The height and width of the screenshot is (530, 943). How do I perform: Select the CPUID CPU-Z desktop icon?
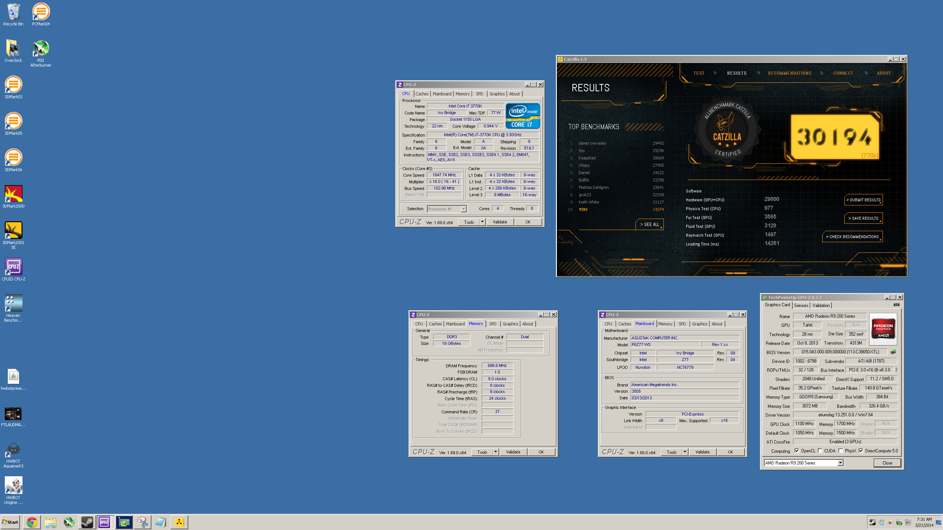(x=13, y=270)
